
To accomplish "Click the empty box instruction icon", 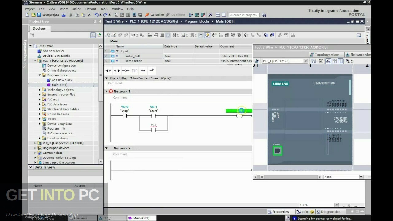I will click(134, 71).
